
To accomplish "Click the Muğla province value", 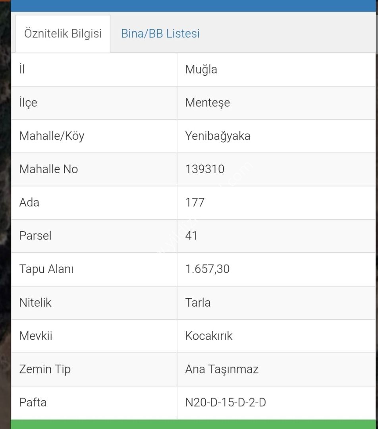I will tap(201, 70).
